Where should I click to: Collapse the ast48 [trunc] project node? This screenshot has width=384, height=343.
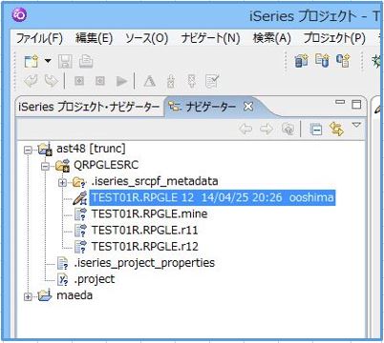coord(28,150)
